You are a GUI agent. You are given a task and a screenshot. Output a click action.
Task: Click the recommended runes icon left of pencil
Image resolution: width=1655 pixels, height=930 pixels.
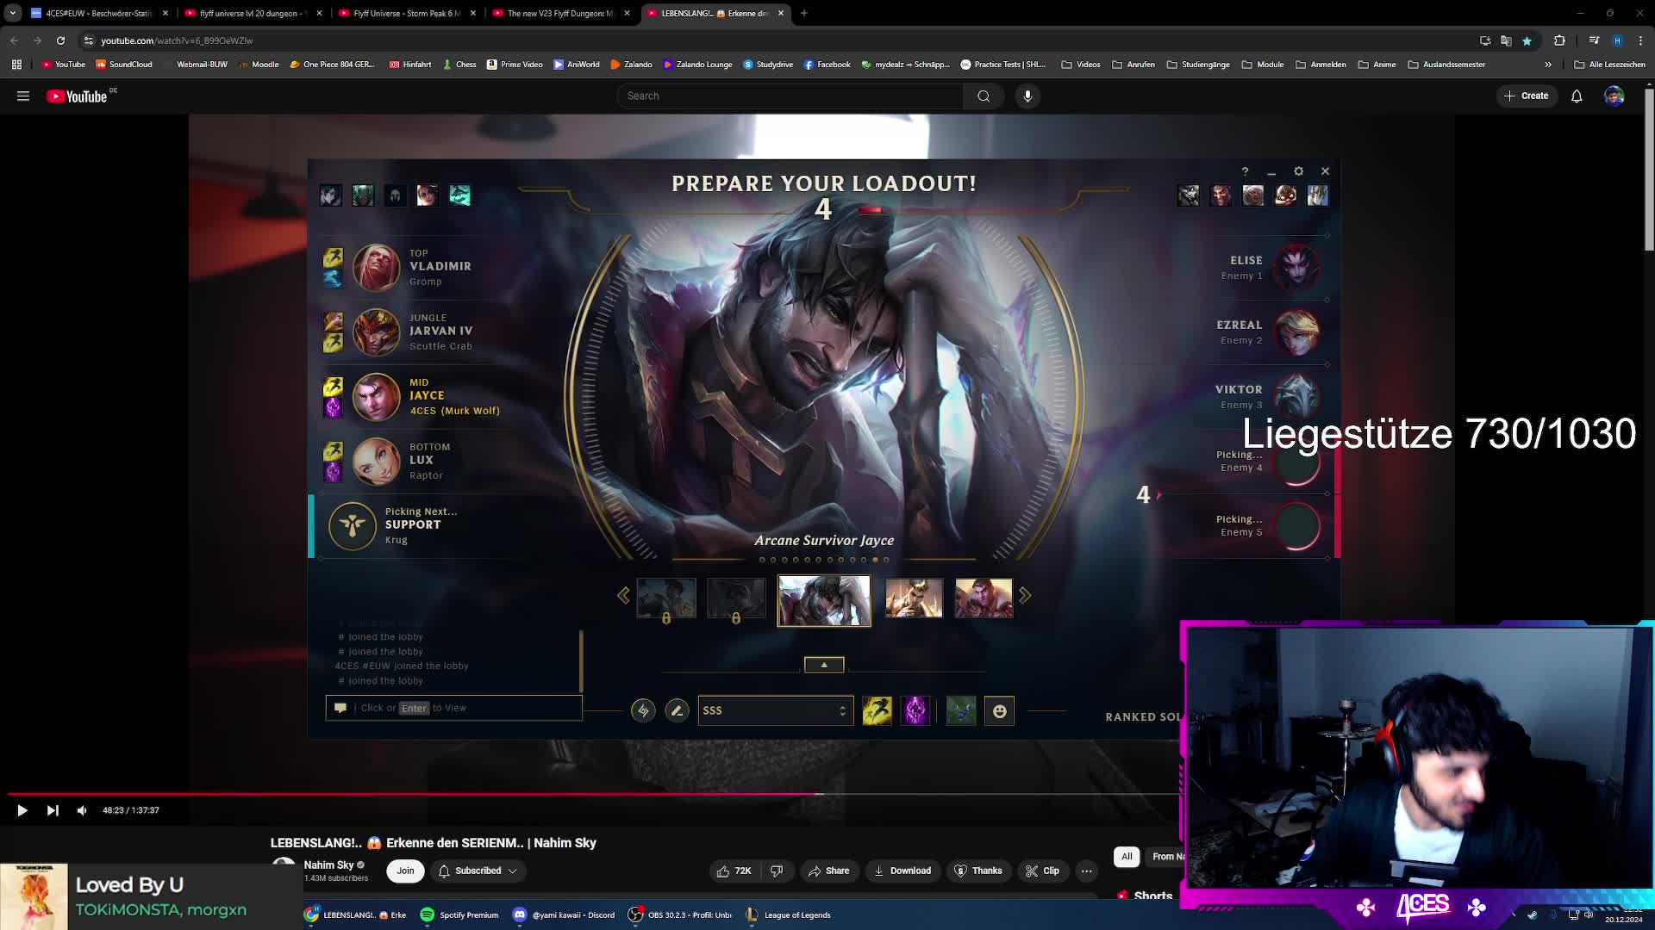[643, 710]
